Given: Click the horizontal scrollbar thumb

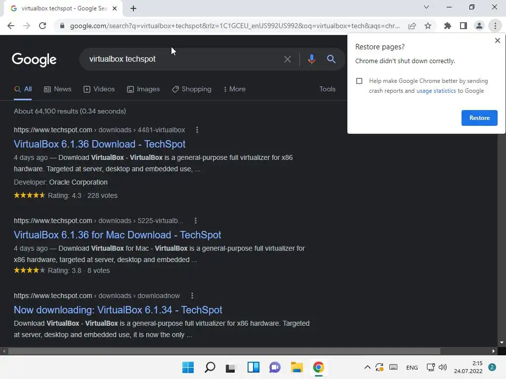Looking at the screenshot, I should (x=224, y=351).
